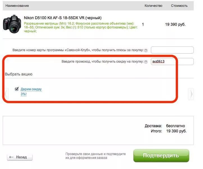The width and height of the screenshot is (203, 169).
Task: Uncheck the Дарим скидку 3% checkbox
Action: (x=17, y=89)
